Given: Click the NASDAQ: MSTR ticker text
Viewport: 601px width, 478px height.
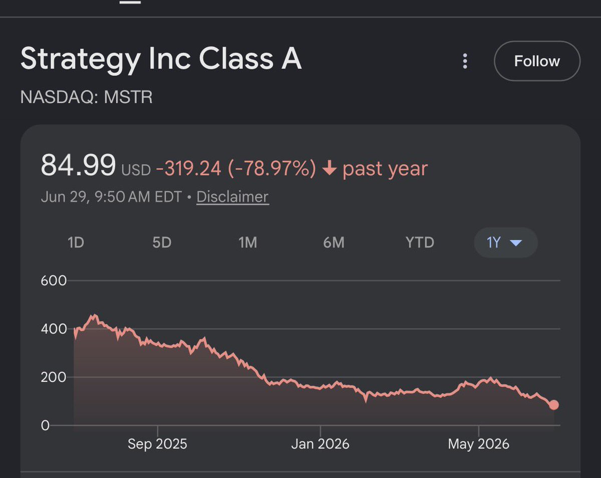Looking at the screenshot, I should tap(86, 97).
